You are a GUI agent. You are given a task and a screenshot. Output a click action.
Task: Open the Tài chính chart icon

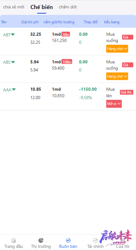pyautogui.click(x=95, y=240)
